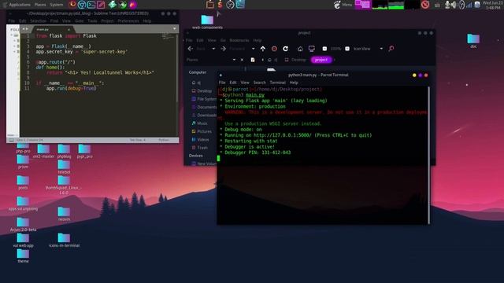The image size is (504, 283).
Task: Click the zoom out icon beside 100%
Action: pos(324,49)
